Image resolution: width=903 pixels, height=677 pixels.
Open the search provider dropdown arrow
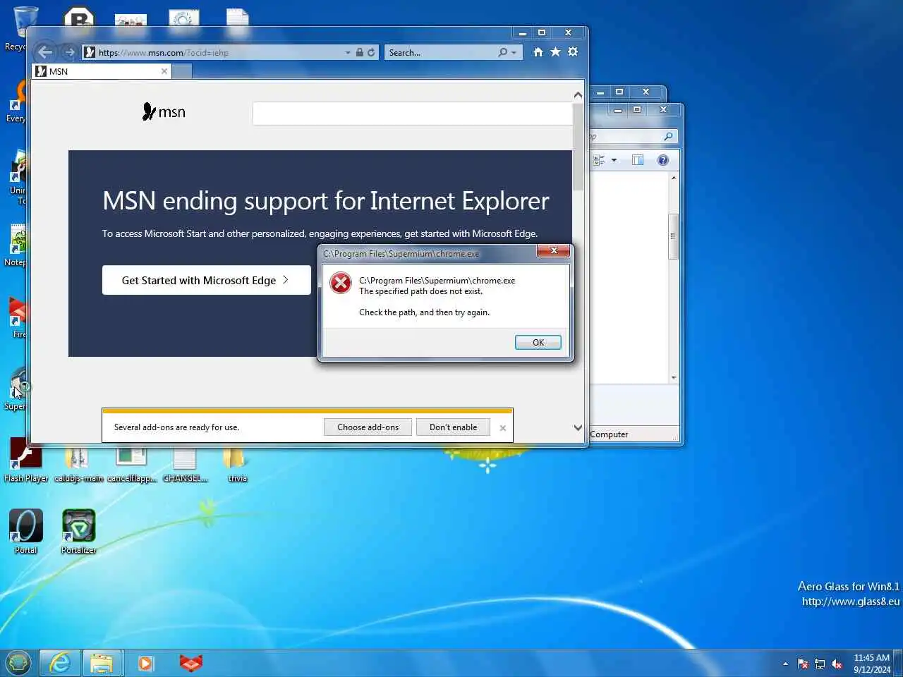[514, 53]
